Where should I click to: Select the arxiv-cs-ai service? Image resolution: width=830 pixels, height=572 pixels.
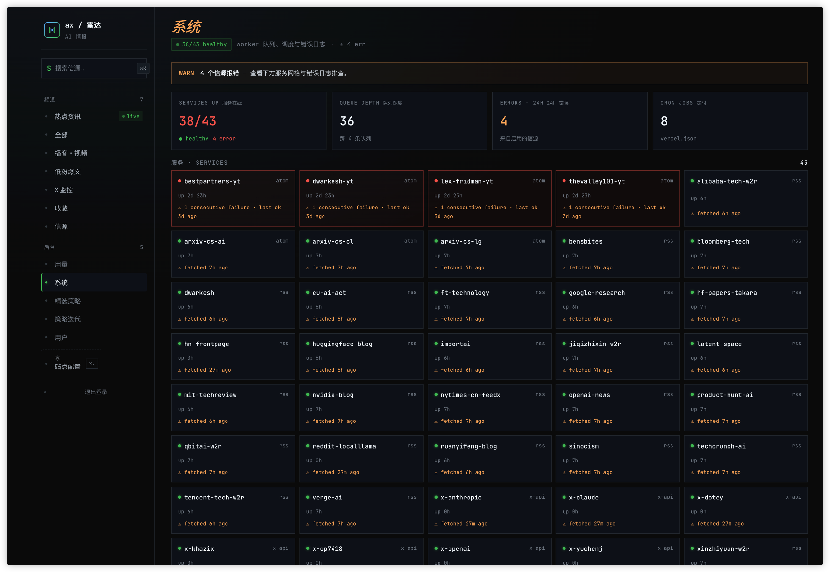(x=233, y=254)
